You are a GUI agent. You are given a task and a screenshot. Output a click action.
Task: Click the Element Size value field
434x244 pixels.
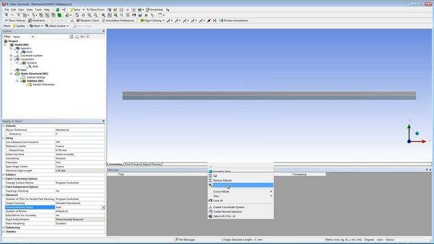pyautogui.click(x=80, y=150)
